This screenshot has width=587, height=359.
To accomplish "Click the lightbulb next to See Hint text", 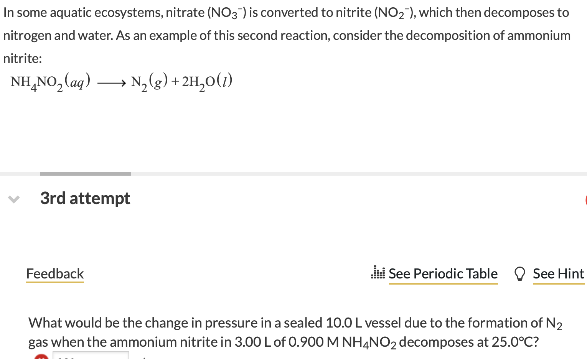I will (x=520, y=273).
